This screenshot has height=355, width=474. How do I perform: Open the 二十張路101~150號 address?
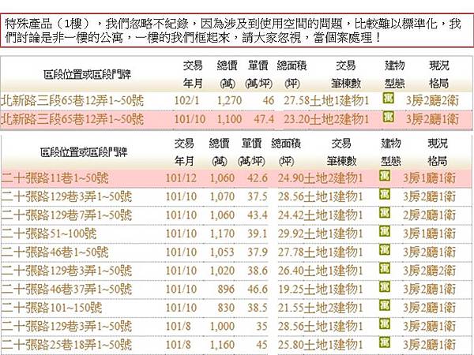(x=51, y=308)
